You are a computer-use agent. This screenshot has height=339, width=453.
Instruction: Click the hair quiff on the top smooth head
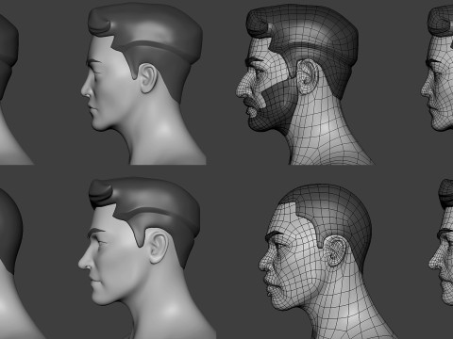(100, 22)
